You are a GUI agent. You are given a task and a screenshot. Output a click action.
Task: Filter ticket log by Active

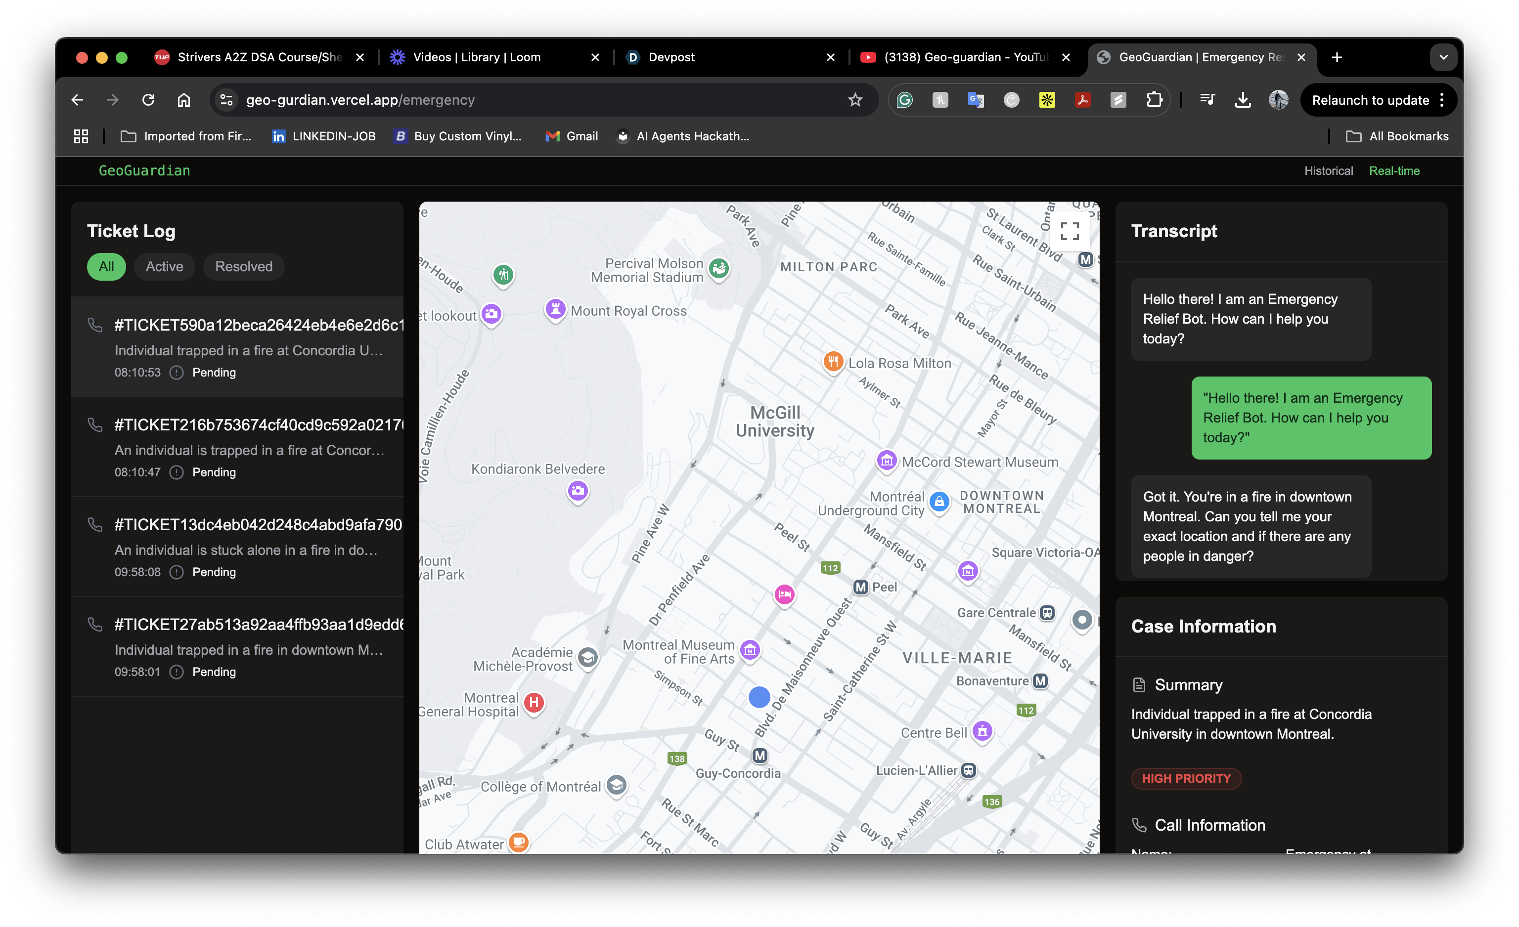click(x=164, y=267)
